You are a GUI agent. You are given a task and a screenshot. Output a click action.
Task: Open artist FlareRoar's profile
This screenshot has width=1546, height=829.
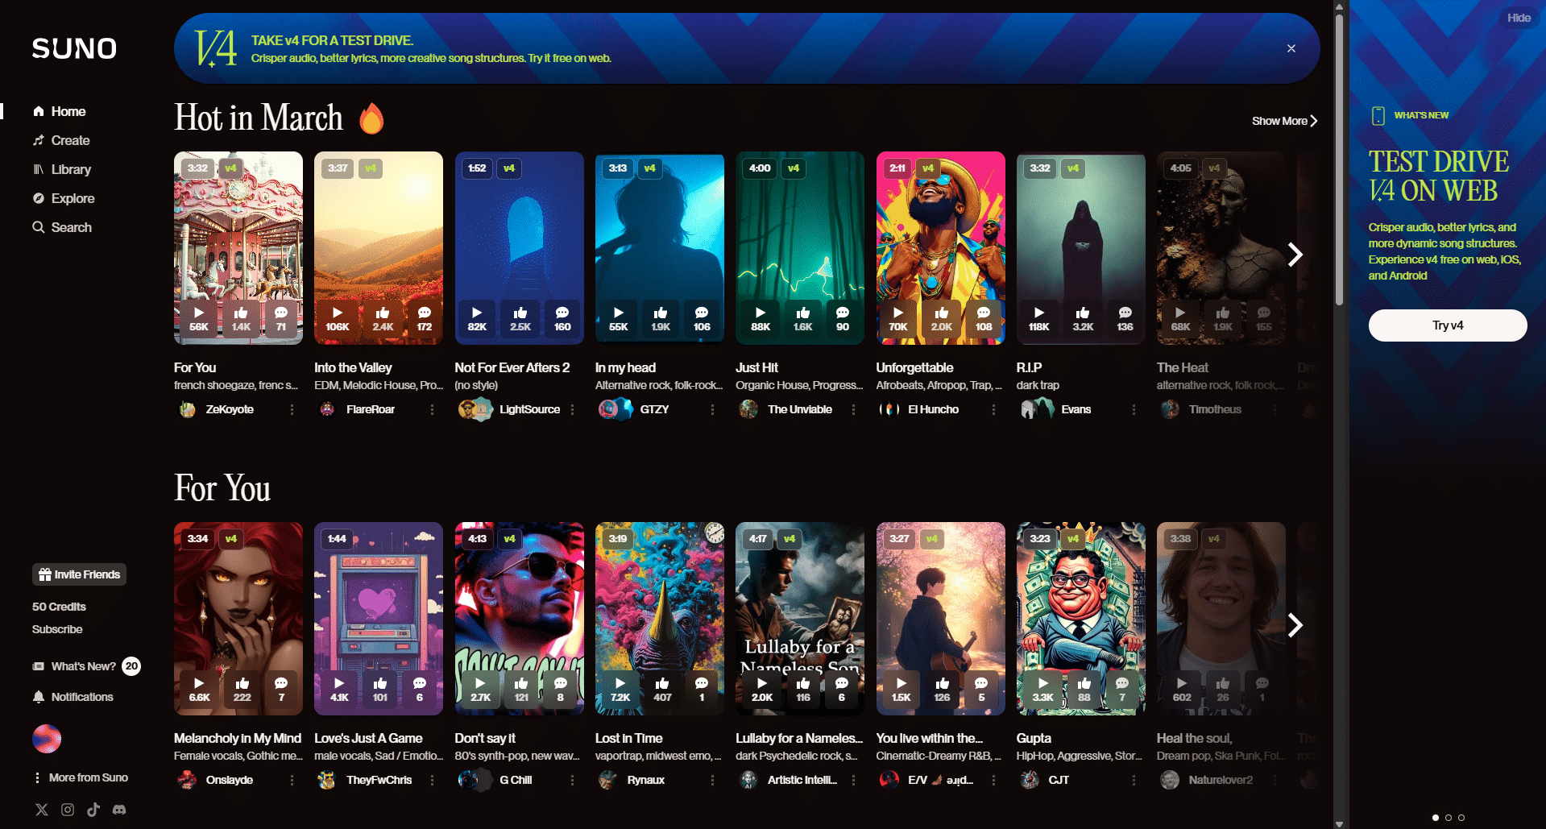[x=371, y=409]
